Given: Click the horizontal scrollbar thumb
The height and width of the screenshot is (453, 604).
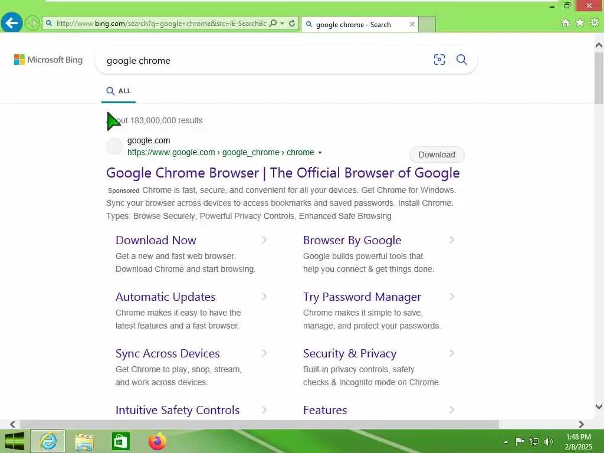Looking at the screenshot, I should pyautogui.click(x=260, y=424).
